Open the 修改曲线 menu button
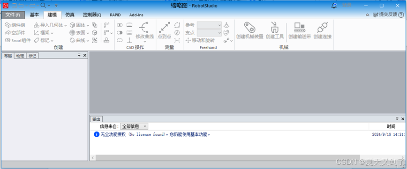 (144, 33)
